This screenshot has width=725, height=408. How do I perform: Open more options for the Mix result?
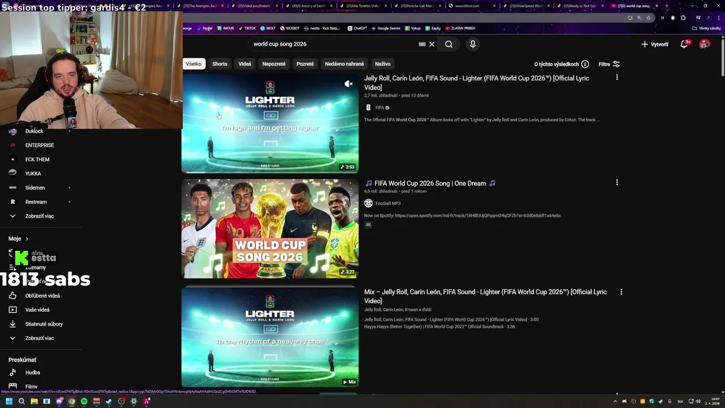pyautogui.click(x=621, y=292)
